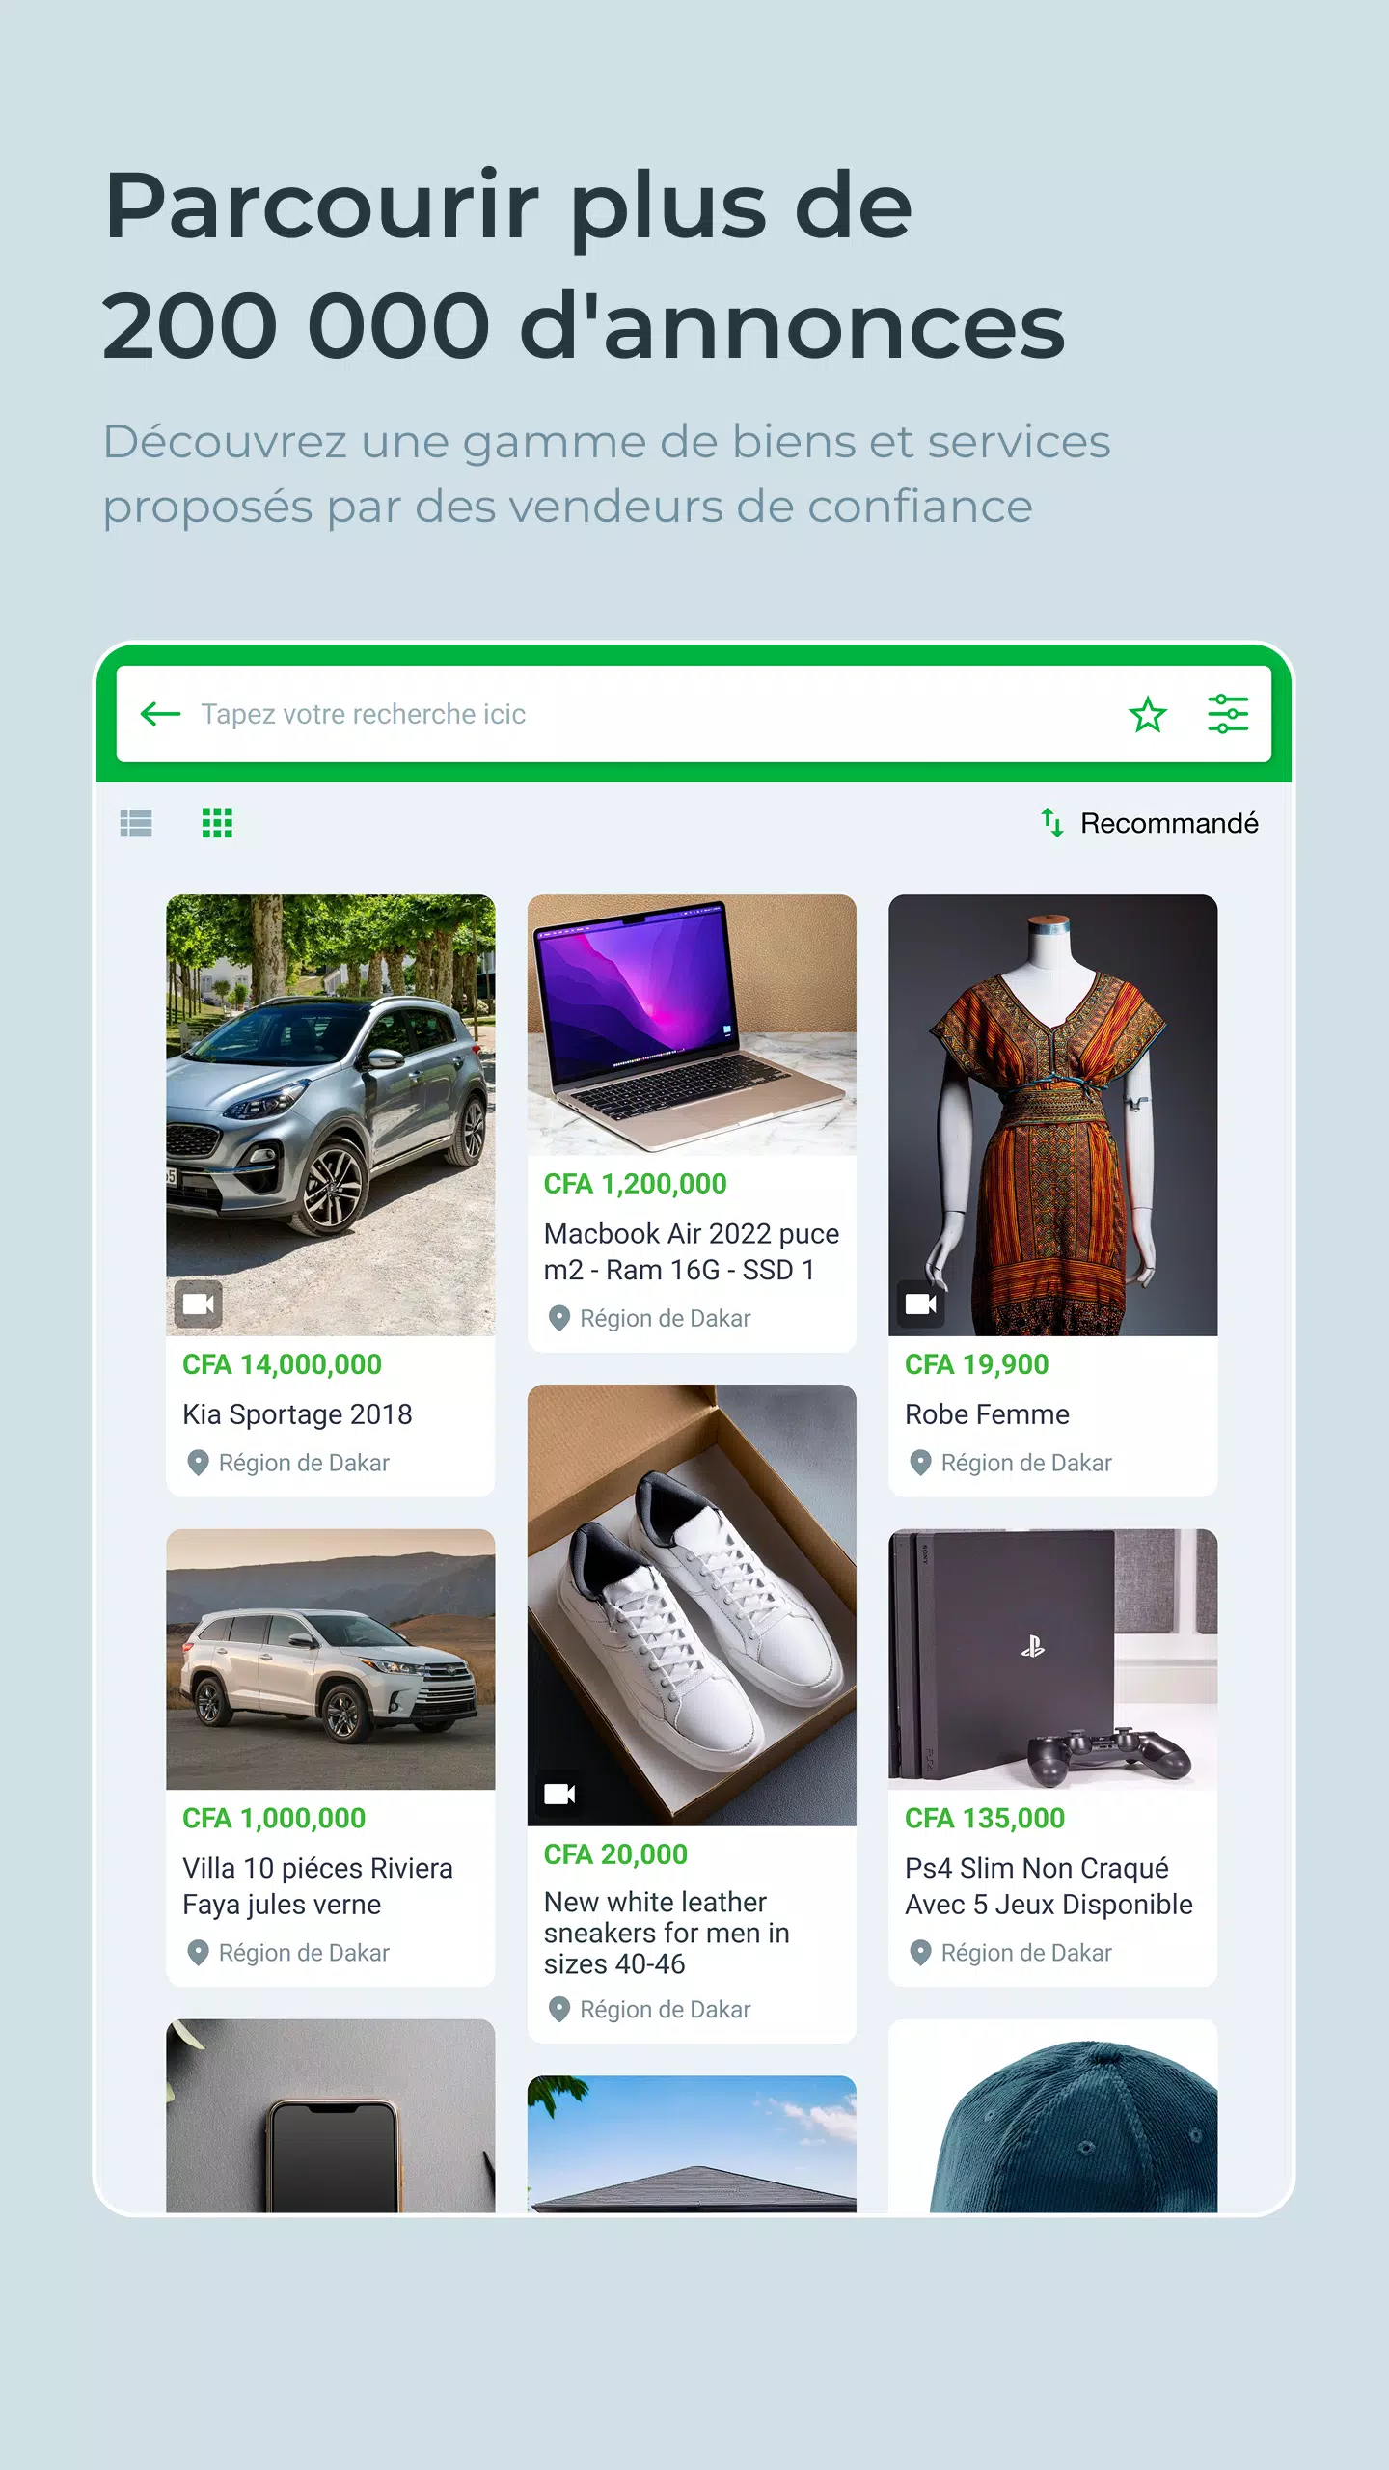
Task: Click 'Région de Dakar' under Robe Femme
Action: click(1026, 1464)
